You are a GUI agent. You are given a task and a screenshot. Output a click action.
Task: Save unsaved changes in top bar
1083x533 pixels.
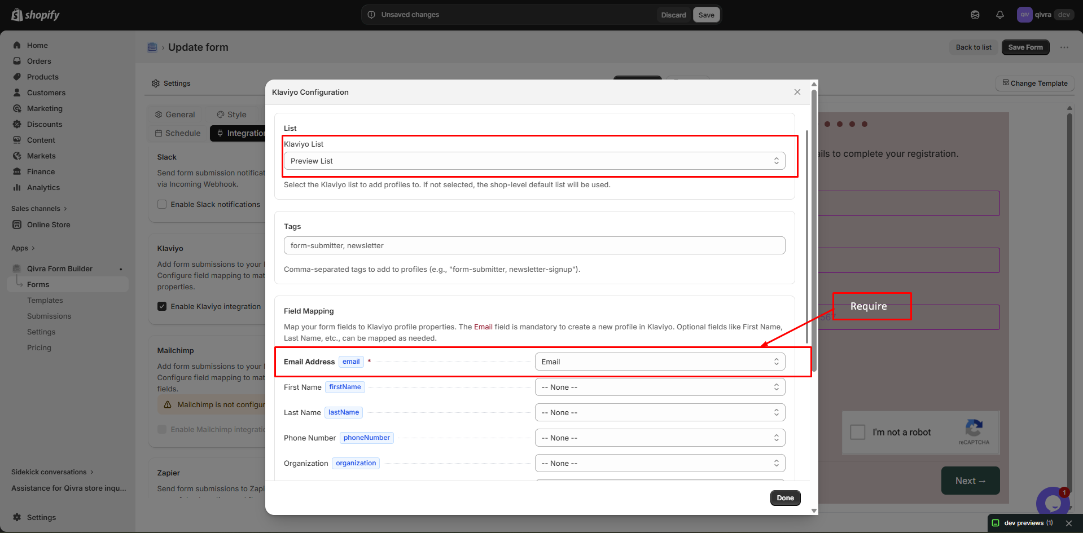[706, 15]
